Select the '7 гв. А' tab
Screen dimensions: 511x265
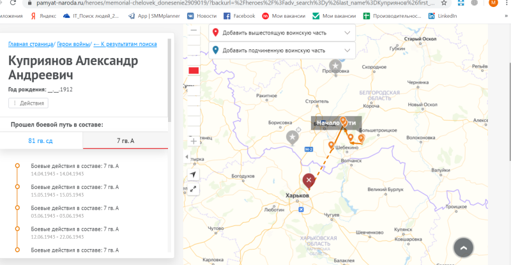[x=125, y=140]
